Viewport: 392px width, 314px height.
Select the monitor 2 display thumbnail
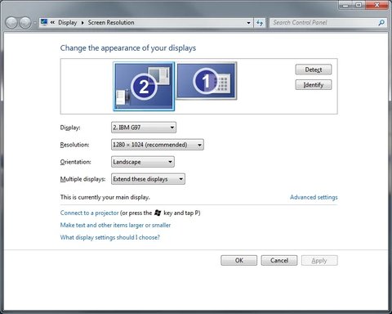pyautogui.click(x=144, y=86)
